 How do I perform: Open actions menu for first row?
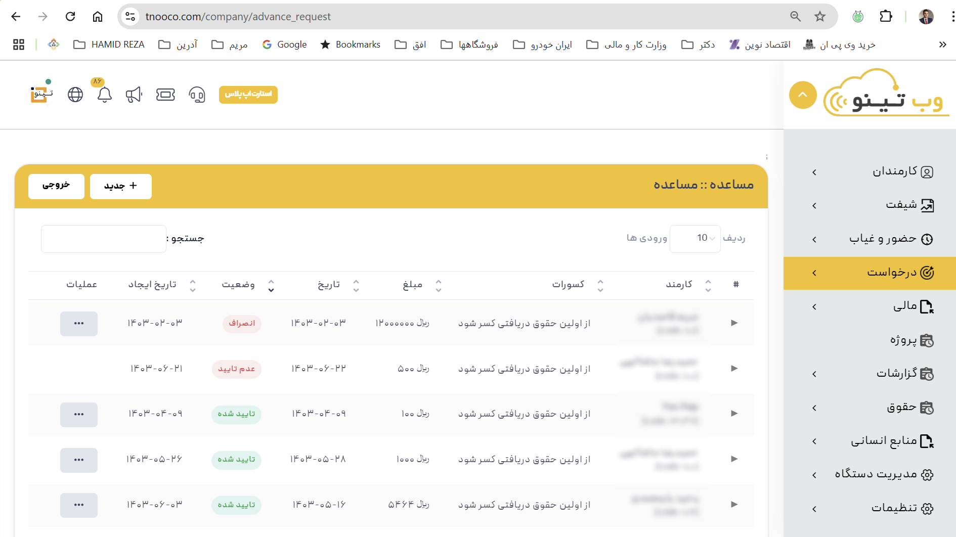click(x=79, y=324)
